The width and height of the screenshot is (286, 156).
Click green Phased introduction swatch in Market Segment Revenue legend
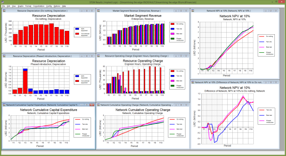[x=172, y=39]
